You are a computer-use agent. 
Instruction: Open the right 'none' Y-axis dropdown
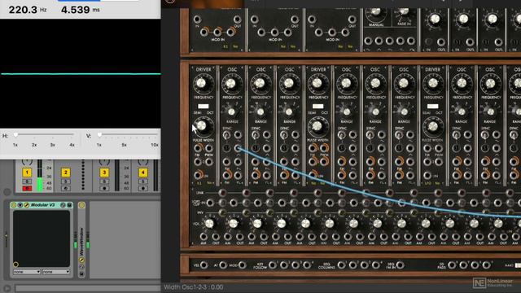pyautogui.click(x=56, y=272)
